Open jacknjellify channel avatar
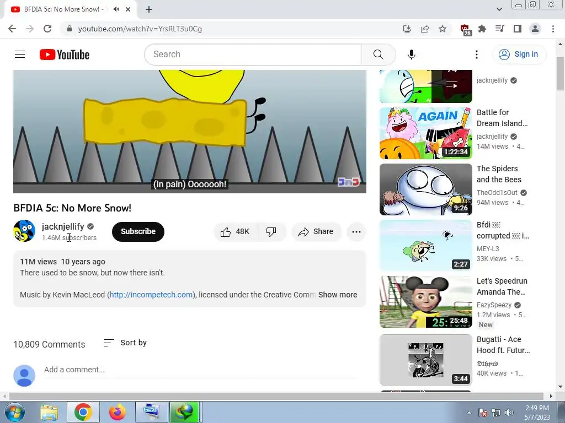The image size is (565, 423). (24, 231)
